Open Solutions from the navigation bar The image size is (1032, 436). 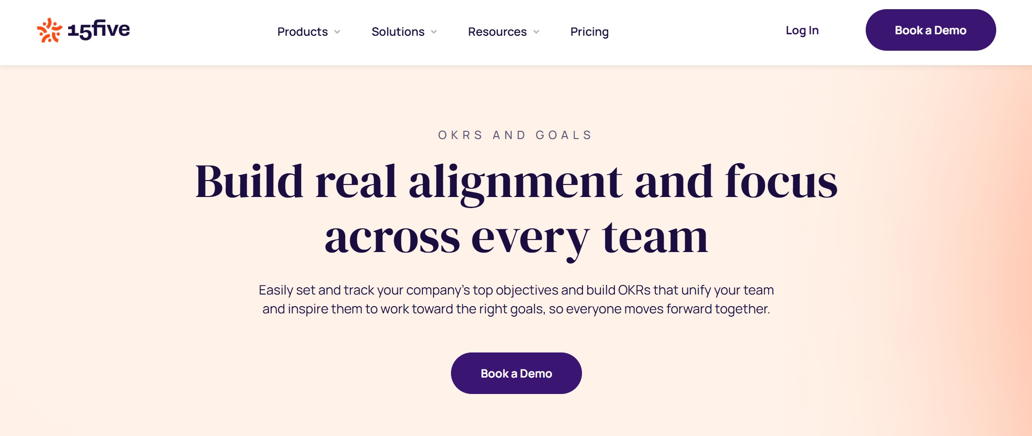point(397,32)
